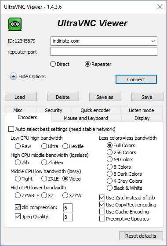This screenshot has height=246, width=167.
Task: Open the Quick encoder tab
Action: (96, 110)
